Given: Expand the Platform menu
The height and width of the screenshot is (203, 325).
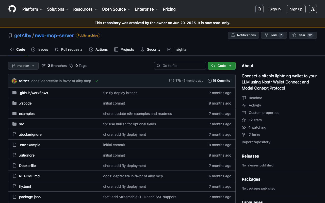Looking at the screenshot, I should pyautogui.click(x=32, y=9).
